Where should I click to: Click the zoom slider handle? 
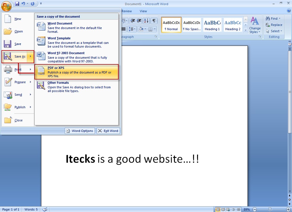point(270,209)
